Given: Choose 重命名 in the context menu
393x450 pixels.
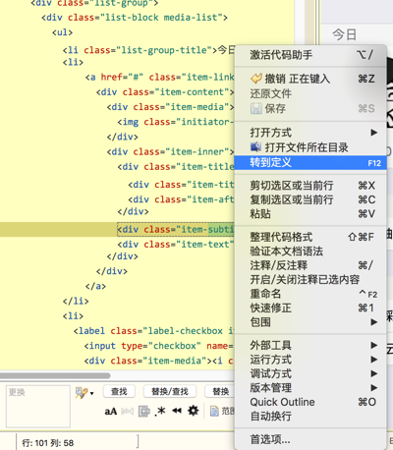Looking at the screenshot, I should [310, 294].
